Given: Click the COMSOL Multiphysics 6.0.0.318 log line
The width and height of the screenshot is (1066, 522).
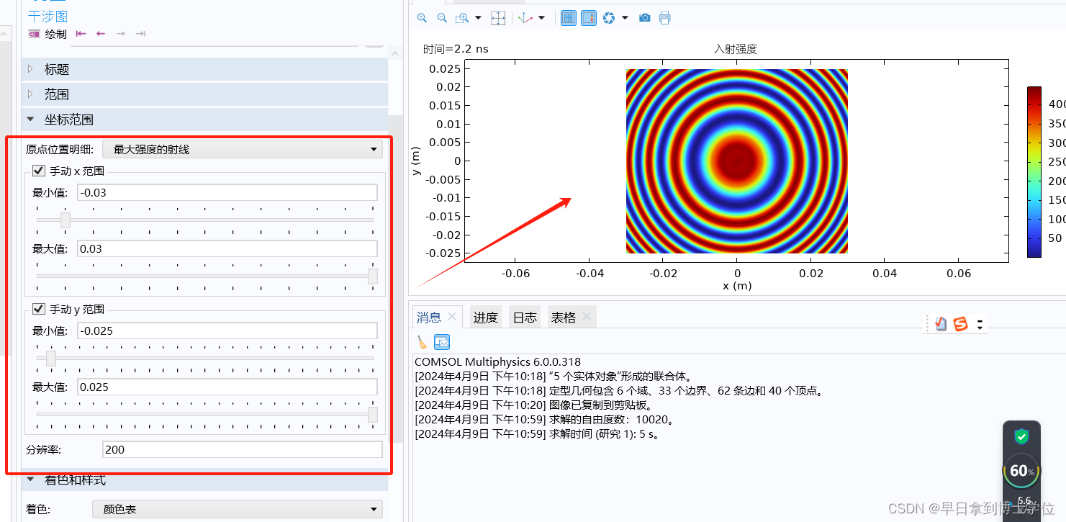Looking at the screenshot, I should pos(497,362).
